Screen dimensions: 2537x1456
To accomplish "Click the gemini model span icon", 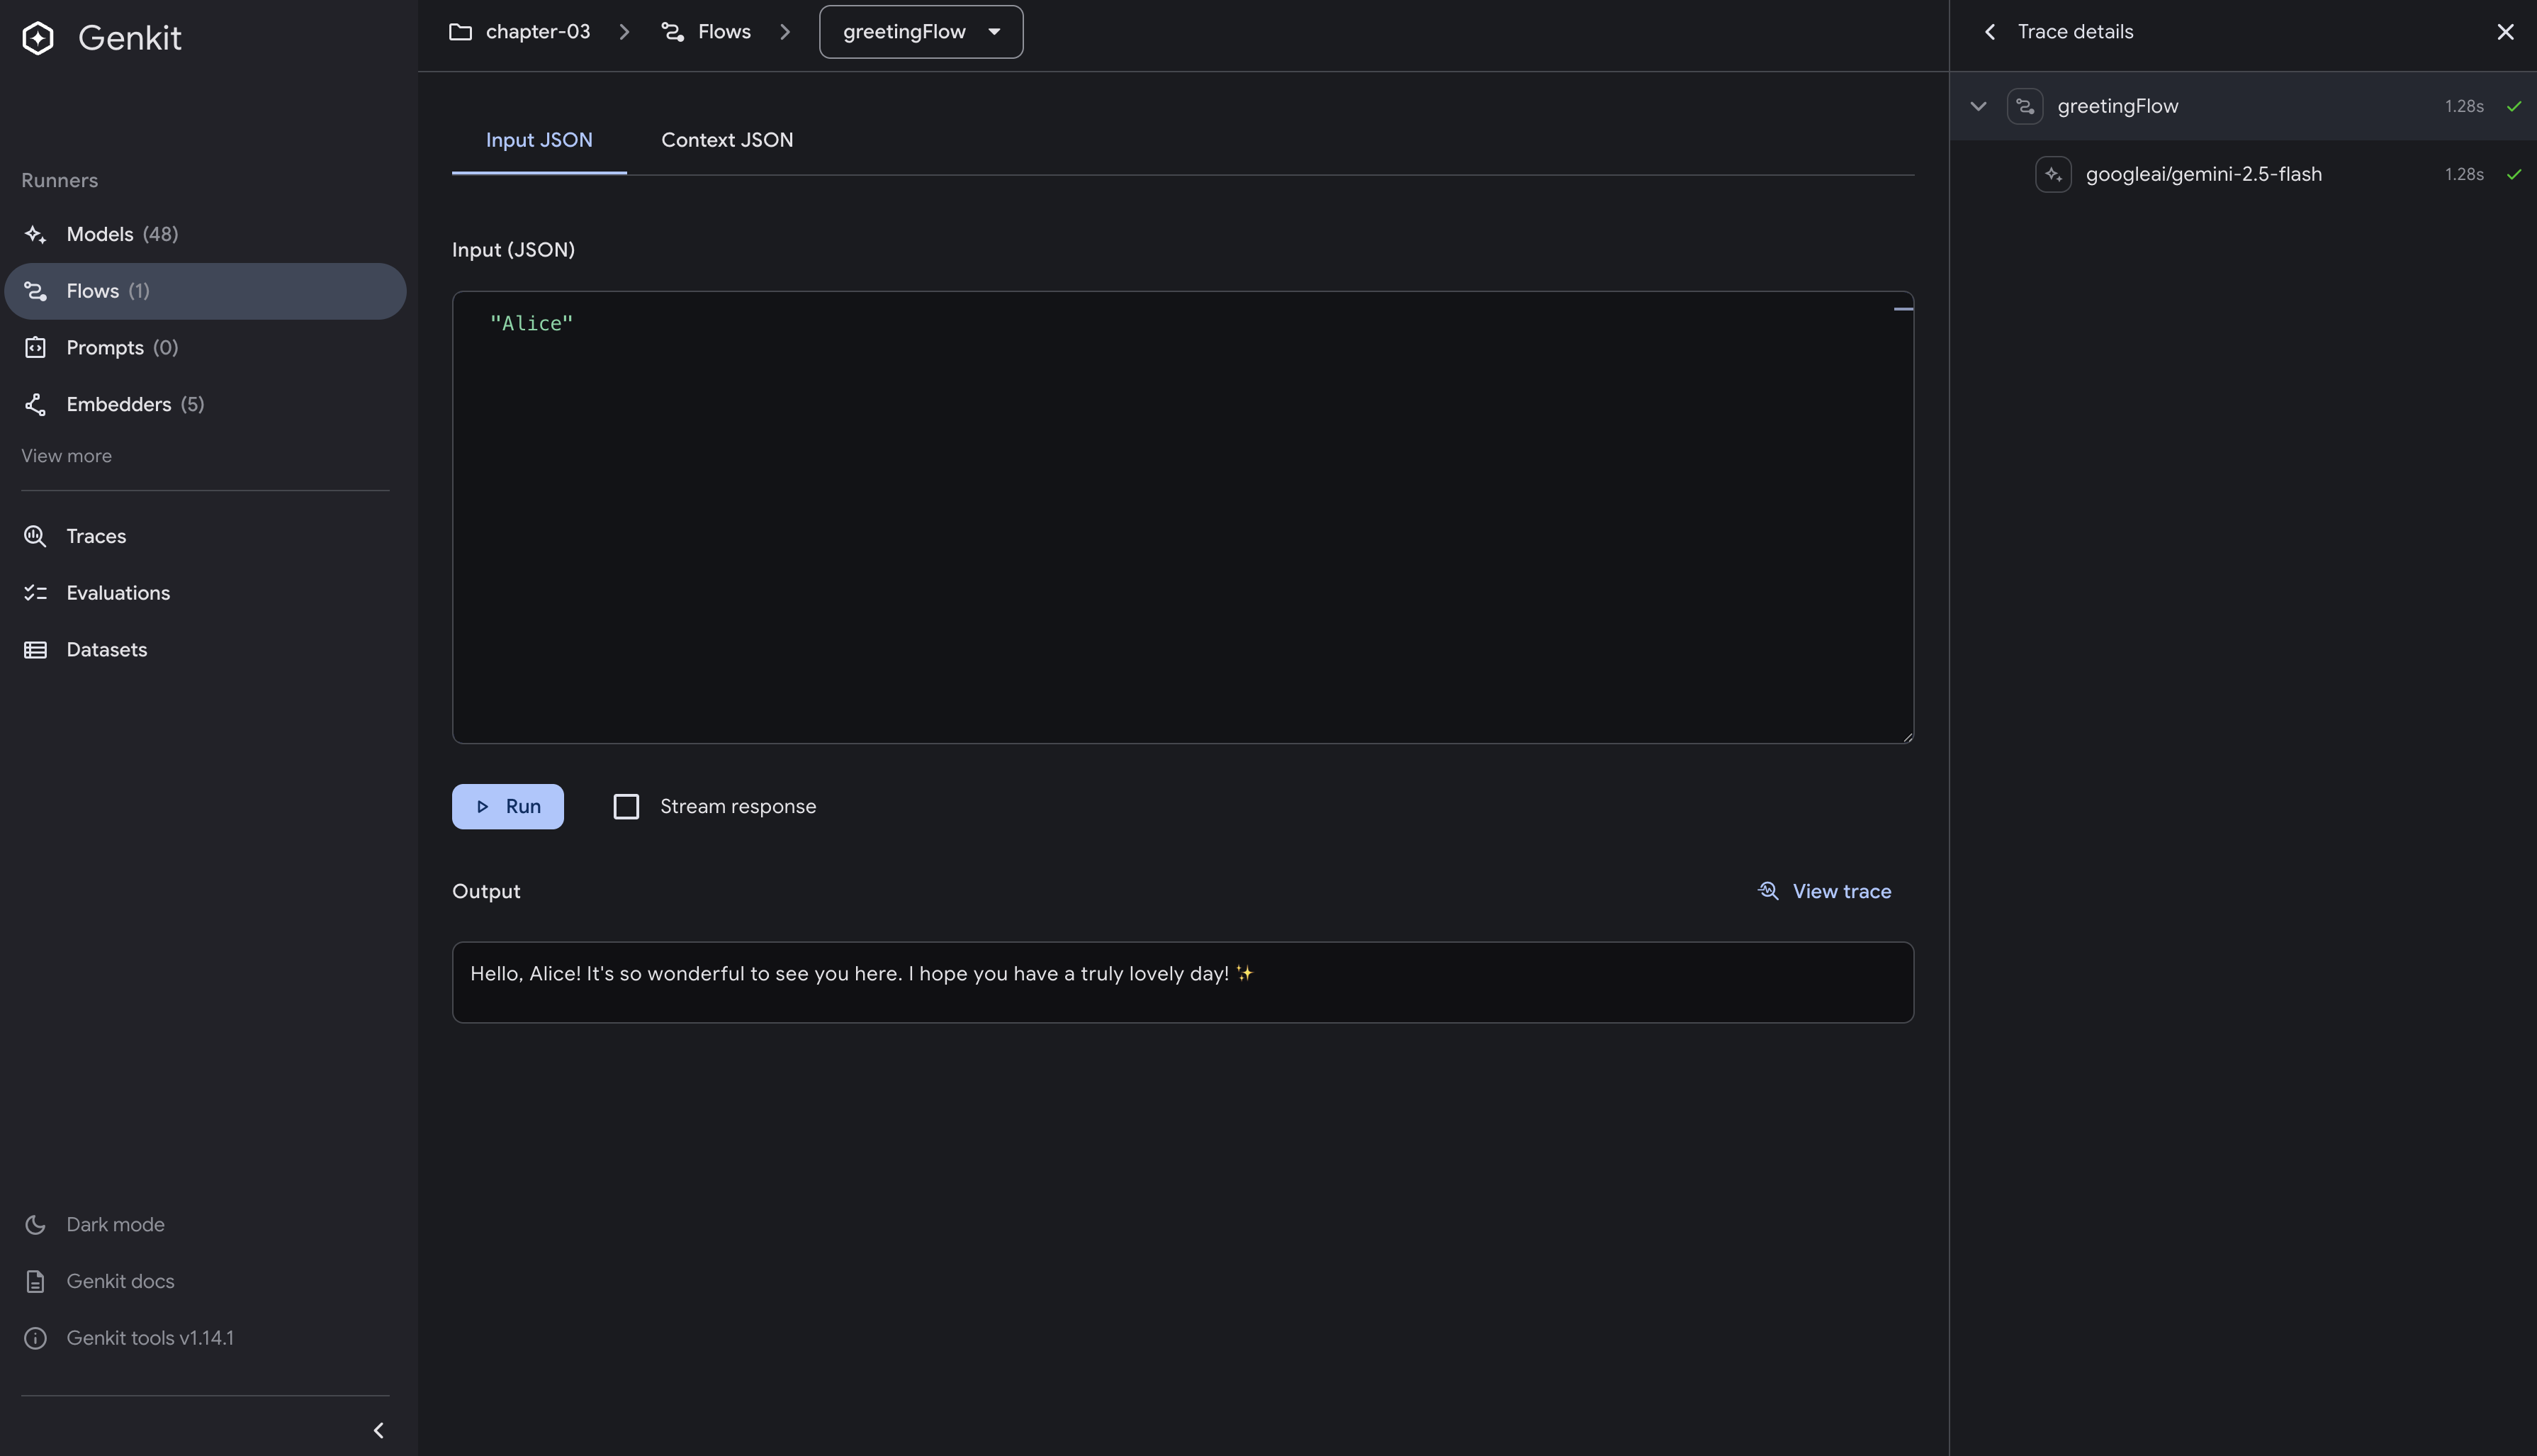I will [x=2053, y=174].
